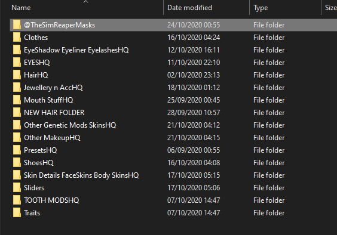Select Other Genetic Mods SkinsHQ name

pos(70,125)
